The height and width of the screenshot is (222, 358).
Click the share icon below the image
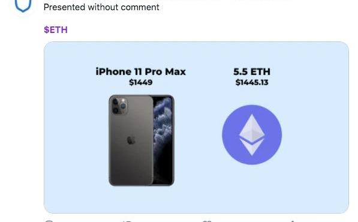(x=293, y=221)
